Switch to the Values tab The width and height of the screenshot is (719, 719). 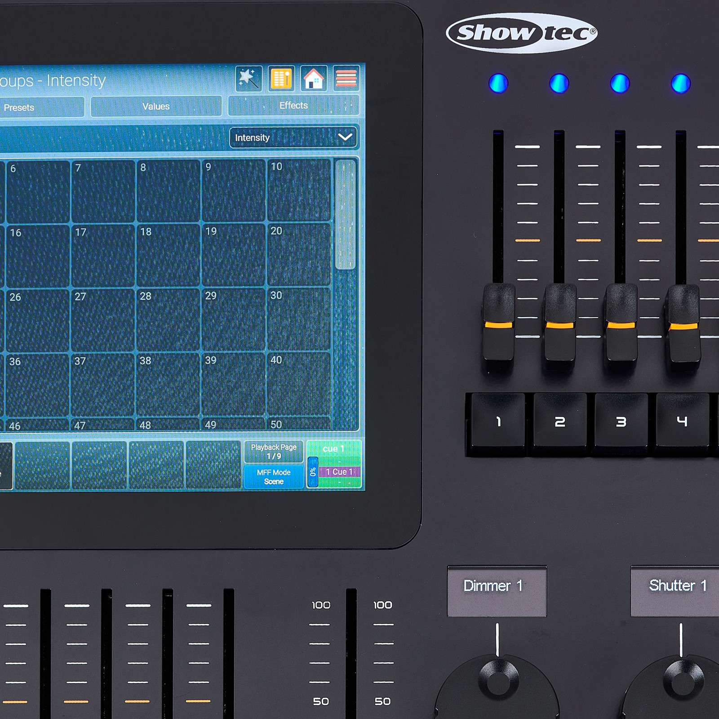[x=156, y=107]
